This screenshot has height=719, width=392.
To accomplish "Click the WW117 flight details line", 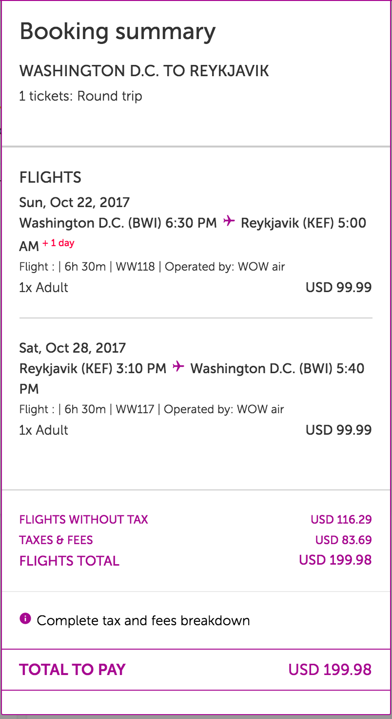I will tap(152, 409).
